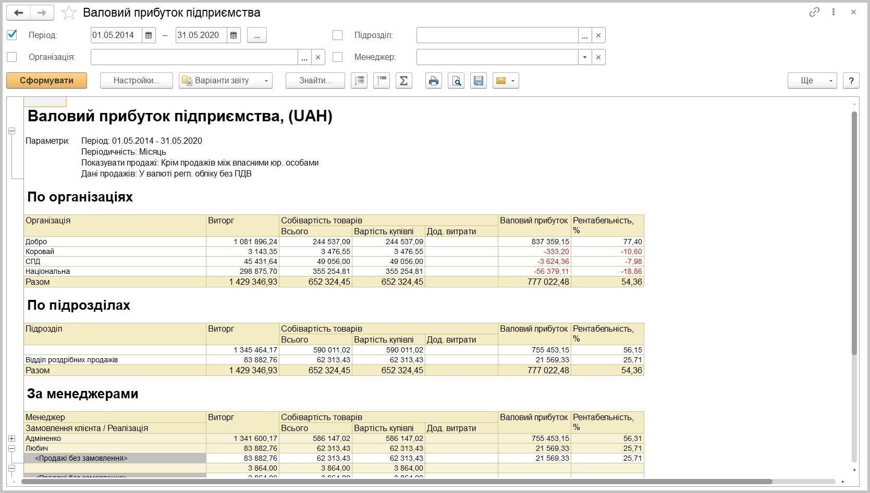870x493 pixels.
Task: Collapse the Параметри section group
Action: [x=11, y=131]
